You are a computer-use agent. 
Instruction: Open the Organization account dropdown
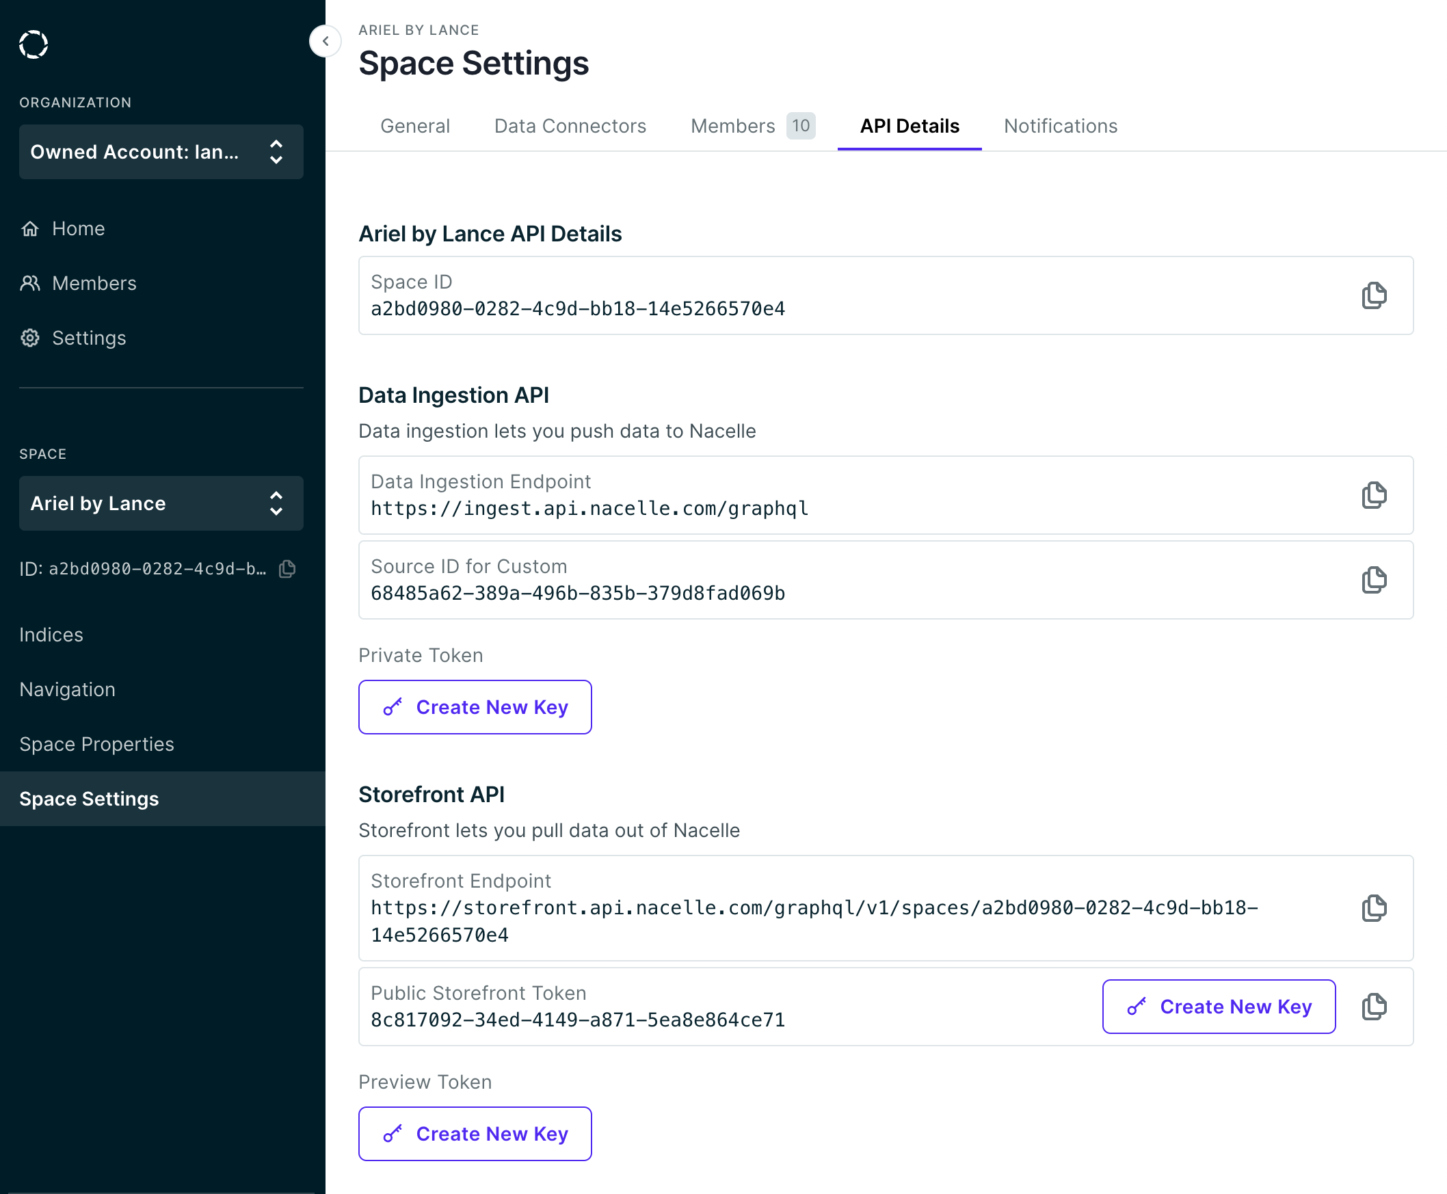pyautogui.click(x=161, y=152)
